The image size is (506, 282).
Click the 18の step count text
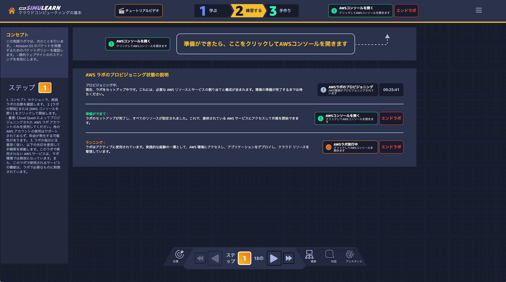[259, 258]
